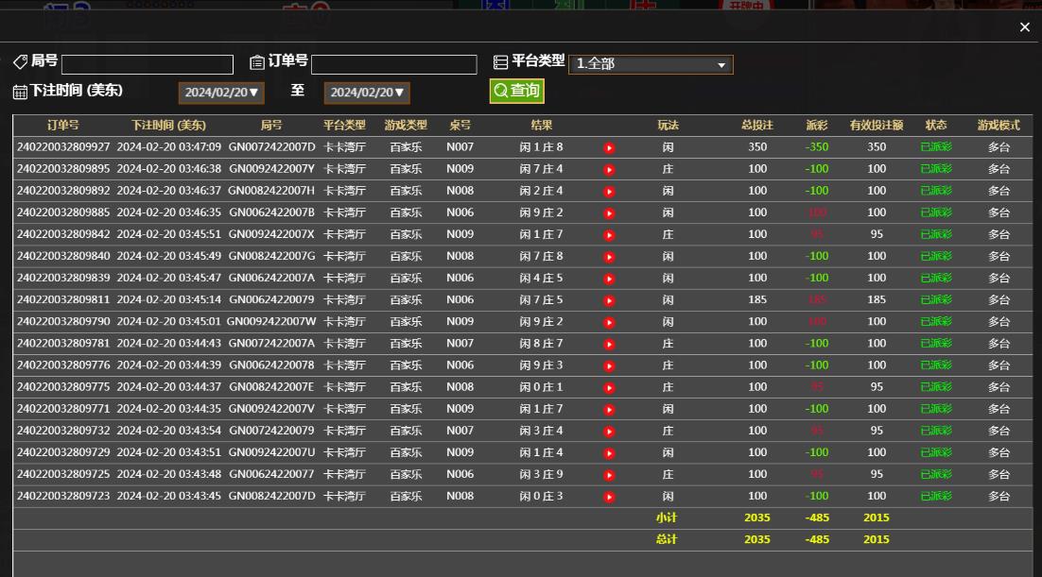1042x577 pixels.
Task: Select round number GN0092422007X
Action: pyautogui.click(x=271, y=235)
